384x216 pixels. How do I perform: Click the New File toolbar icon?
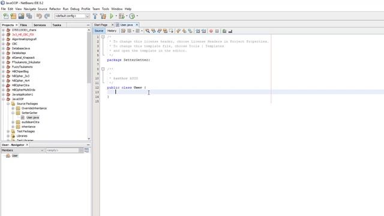pyautogui.click(x=5, y=16)
